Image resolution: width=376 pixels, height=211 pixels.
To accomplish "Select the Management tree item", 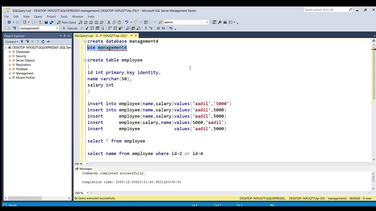I will click(25, 73).
